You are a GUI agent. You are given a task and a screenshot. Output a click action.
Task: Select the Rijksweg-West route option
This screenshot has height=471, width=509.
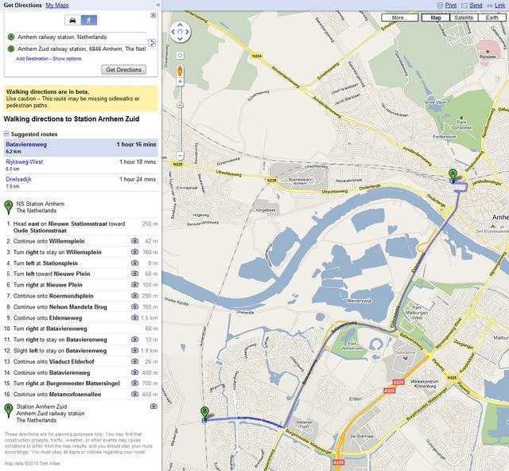tap(25, 162)
